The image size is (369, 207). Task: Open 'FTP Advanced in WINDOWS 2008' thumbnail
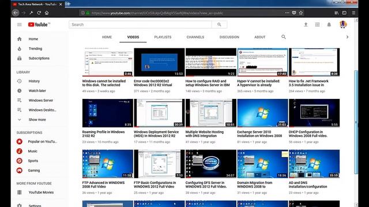click(x=108, y=164)
